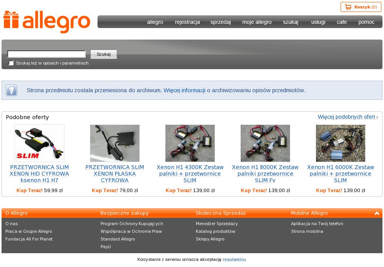Open Więcej podobnych ofert link

348,117
